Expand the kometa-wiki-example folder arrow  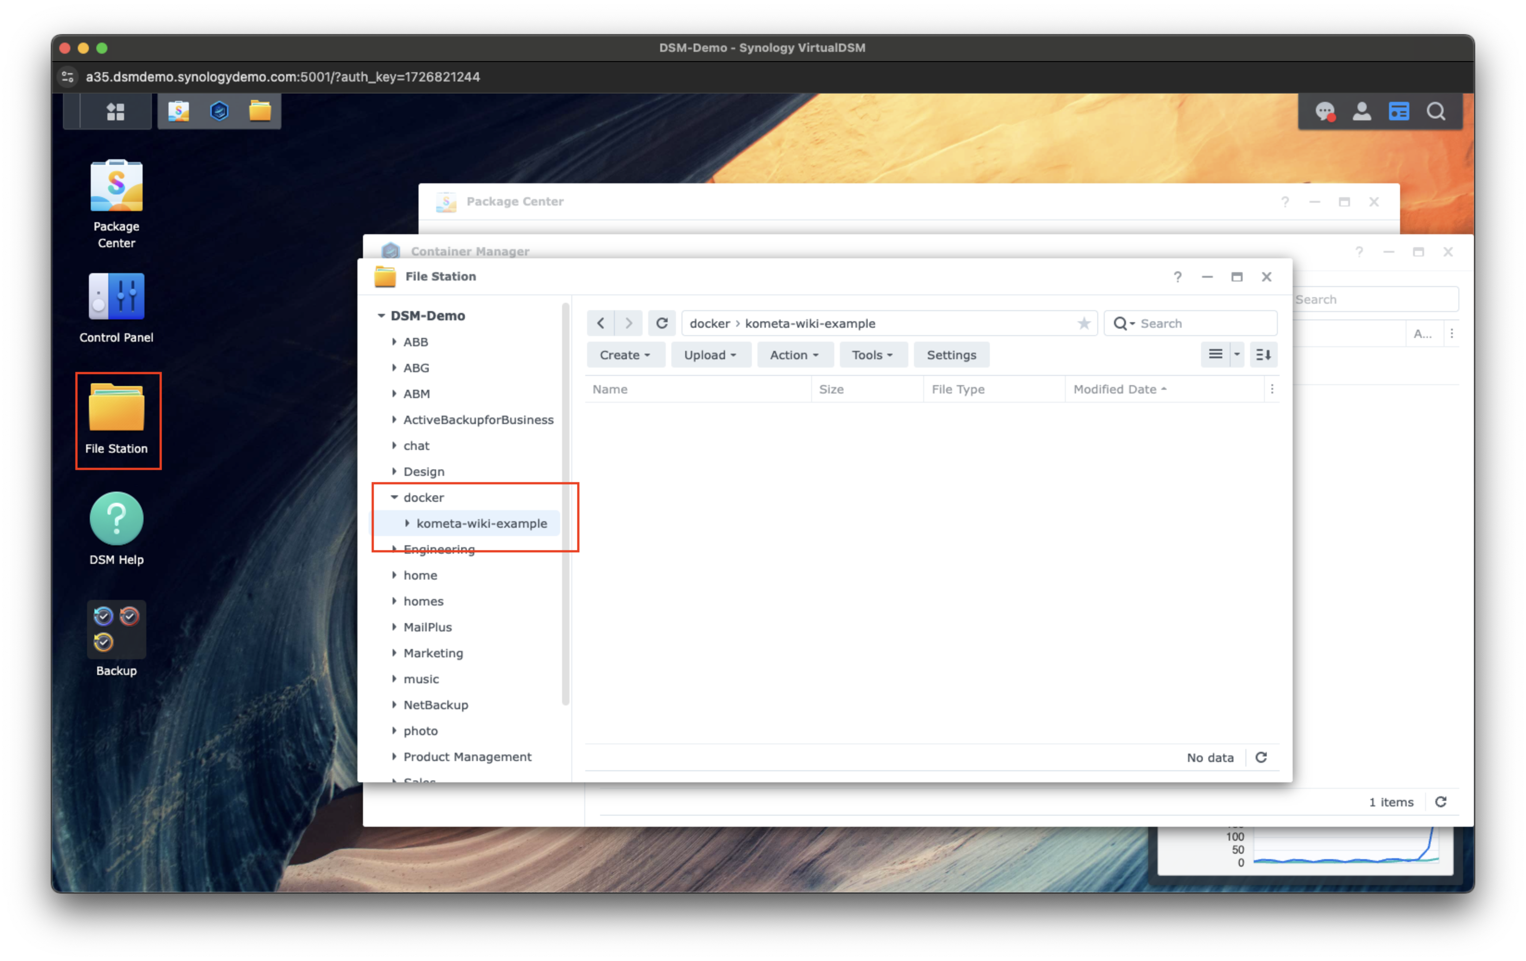407,523
